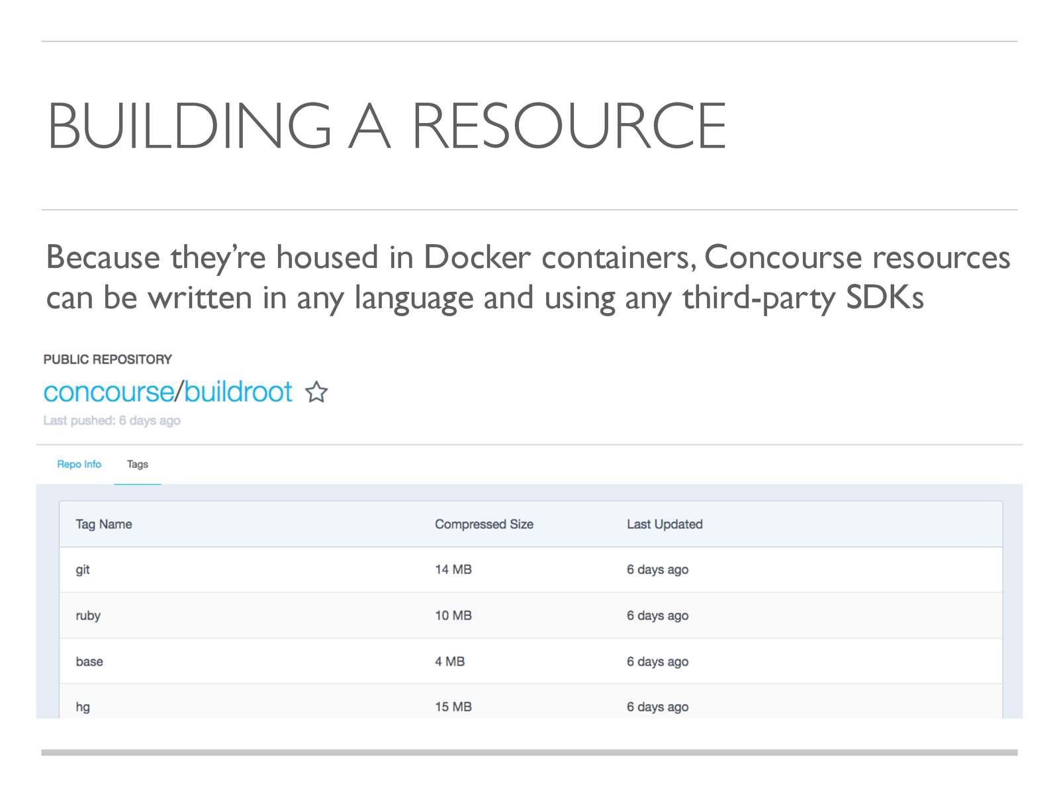Click the Last Updated column header

(665, 524)
